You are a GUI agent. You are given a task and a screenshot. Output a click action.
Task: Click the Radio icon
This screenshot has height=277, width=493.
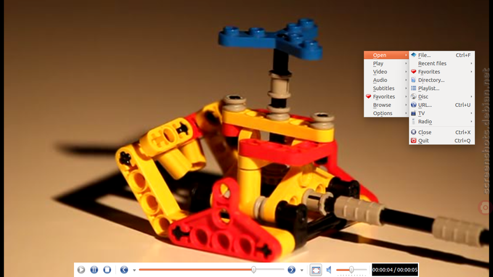click(414, 122)
